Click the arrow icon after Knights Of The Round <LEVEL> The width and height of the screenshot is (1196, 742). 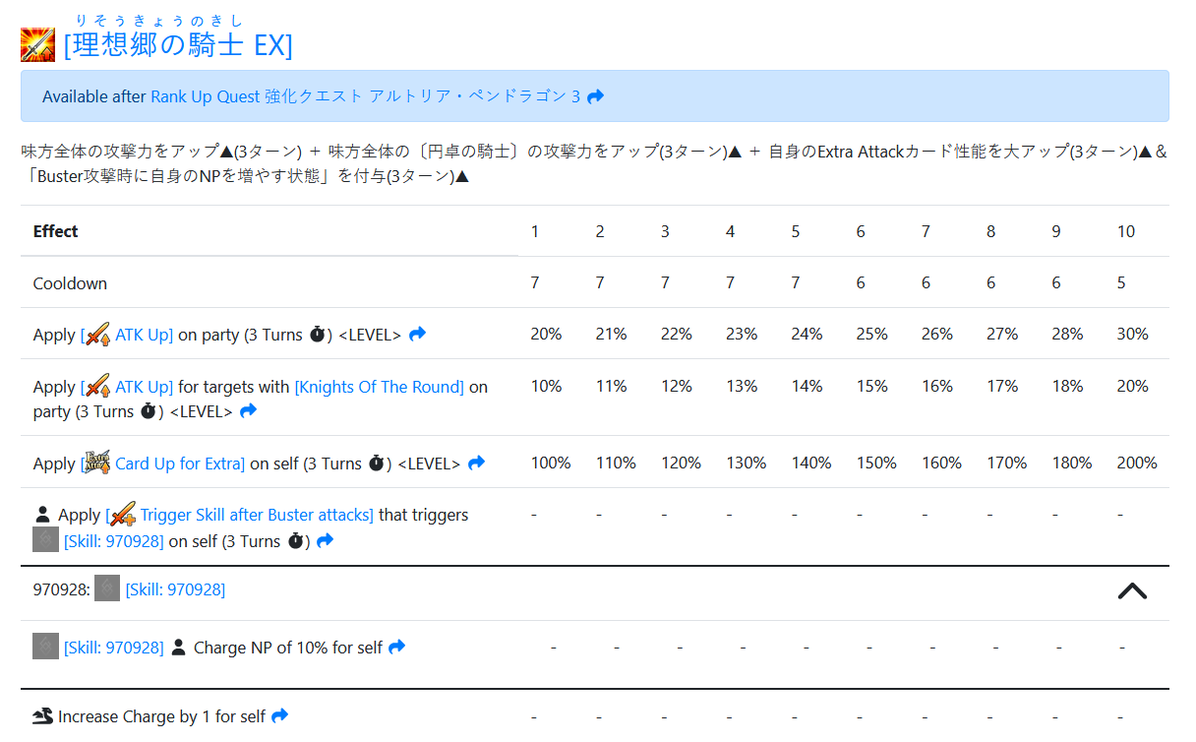(x=248, y=411)
